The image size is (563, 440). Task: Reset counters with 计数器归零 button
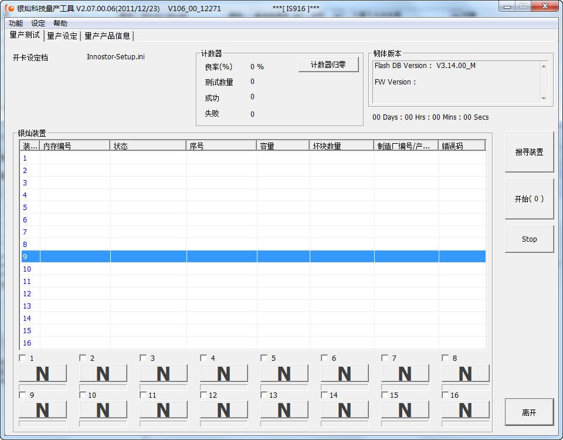point(328,65)
